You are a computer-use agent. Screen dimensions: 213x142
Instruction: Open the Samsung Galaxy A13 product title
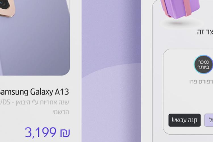click(34, 92)
